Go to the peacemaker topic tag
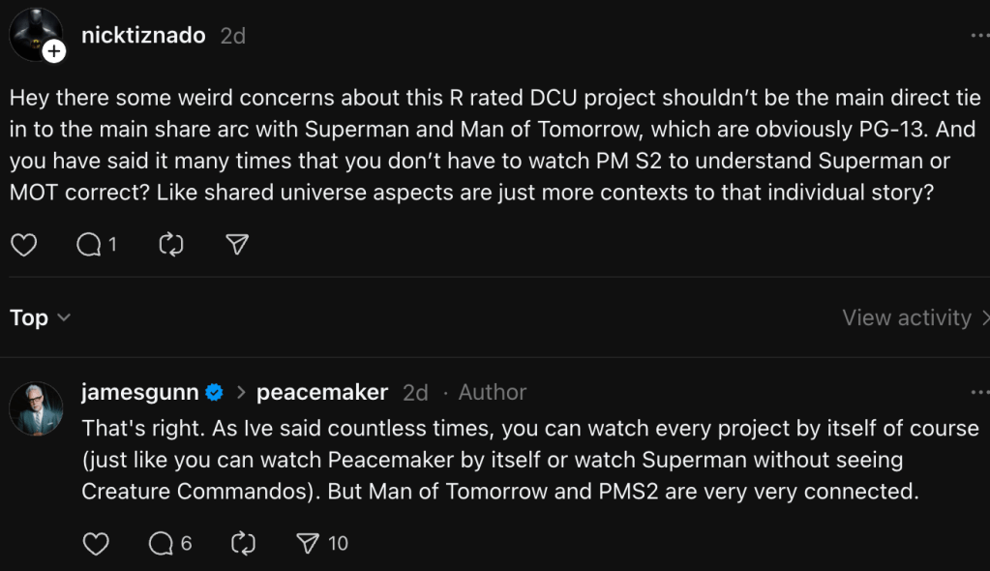 321,392
